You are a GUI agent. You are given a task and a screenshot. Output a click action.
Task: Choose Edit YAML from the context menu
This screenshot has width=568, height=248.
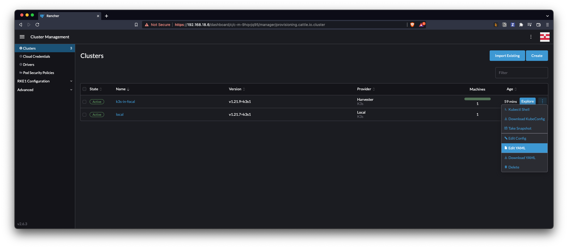pyautogui.click(x=516, y=148)
